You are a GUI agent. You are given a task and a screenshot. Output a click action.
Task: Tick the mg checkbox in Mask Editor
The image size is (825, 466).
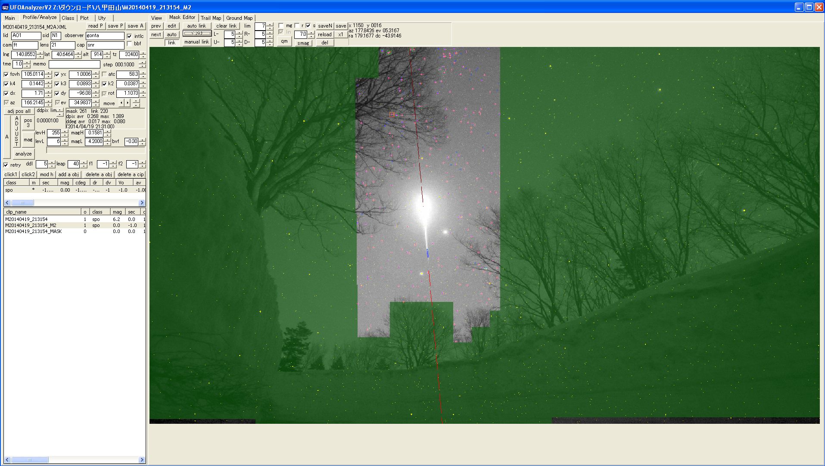pos(281,26)
